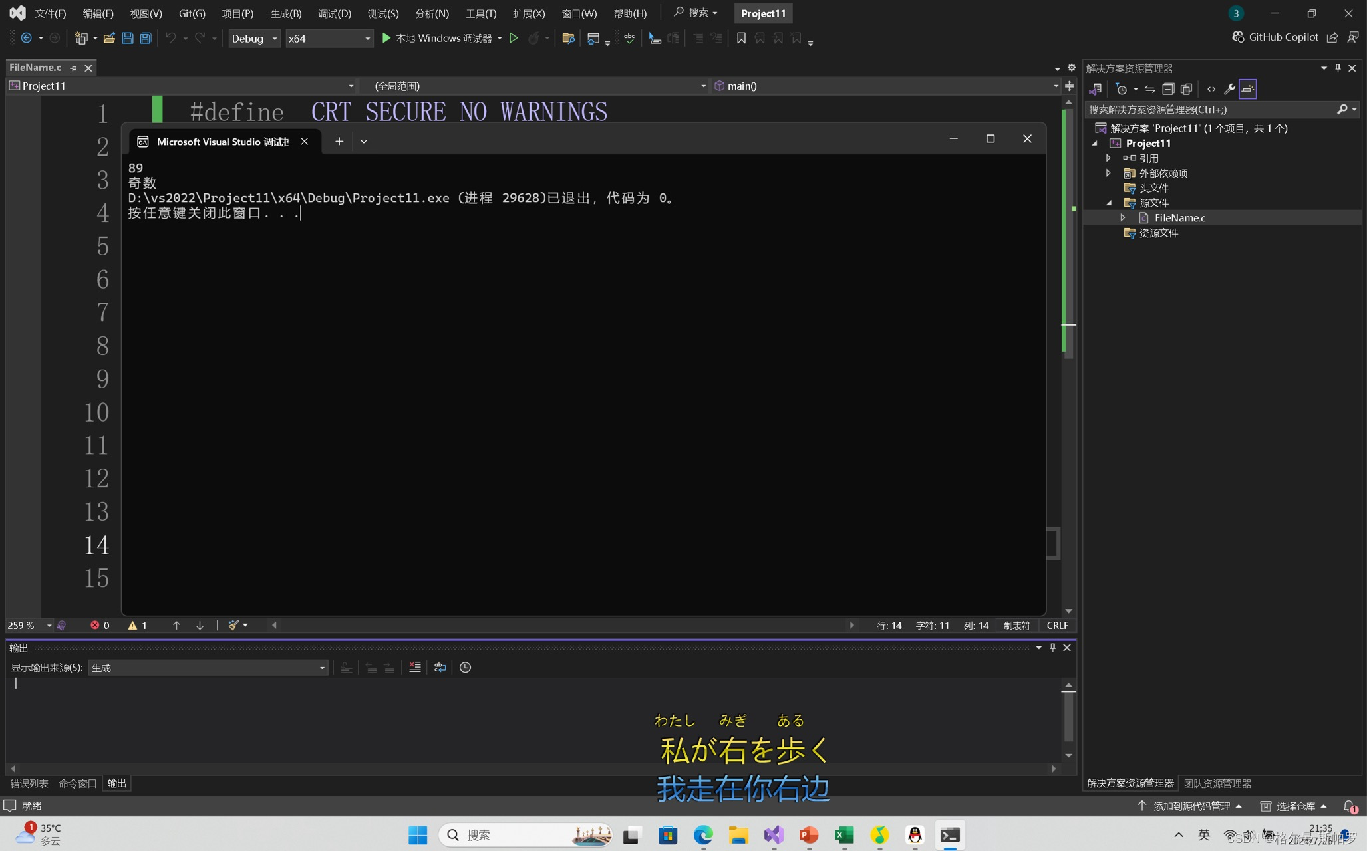Image resolution: width=1367 pixels, height=851 pixels.
Task: Expand the 外部依赖项 node
Action: click(1108, 173)
